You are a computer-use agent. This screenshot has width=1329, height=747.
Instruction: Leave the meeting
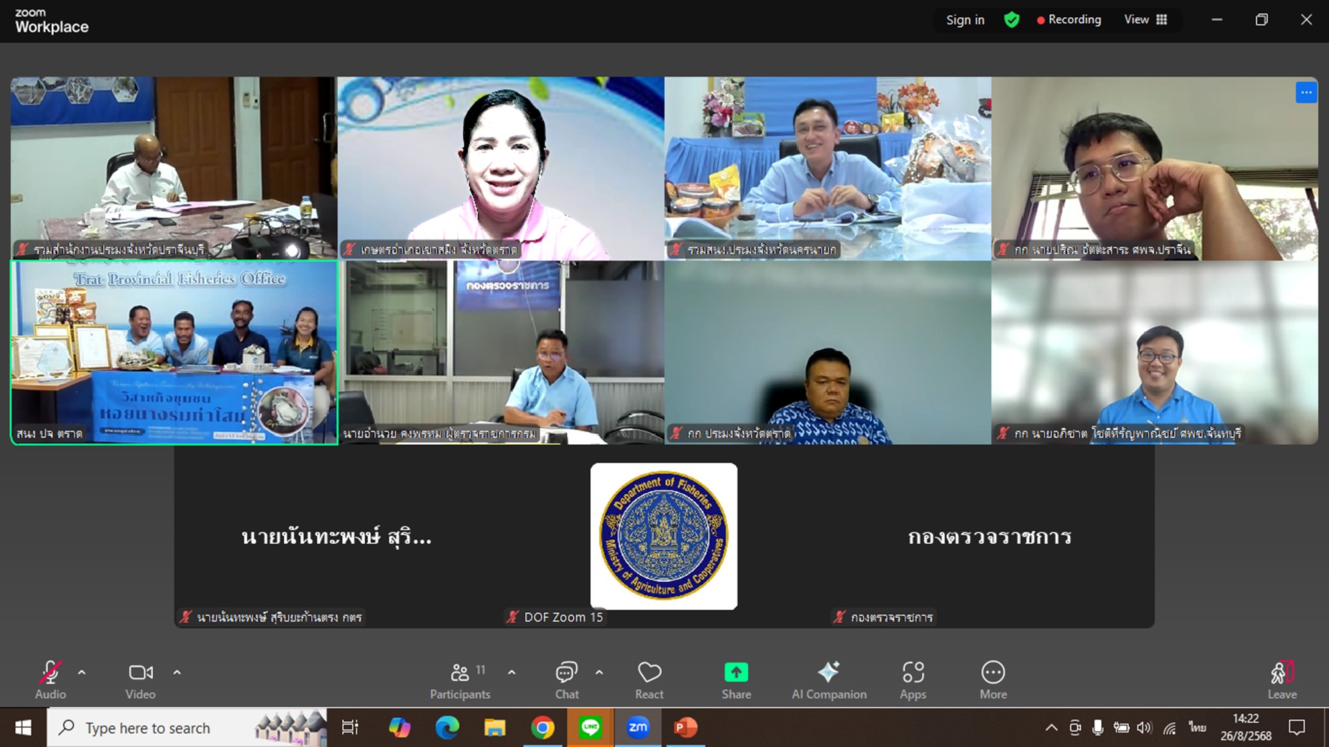(x=1281, y=680)
